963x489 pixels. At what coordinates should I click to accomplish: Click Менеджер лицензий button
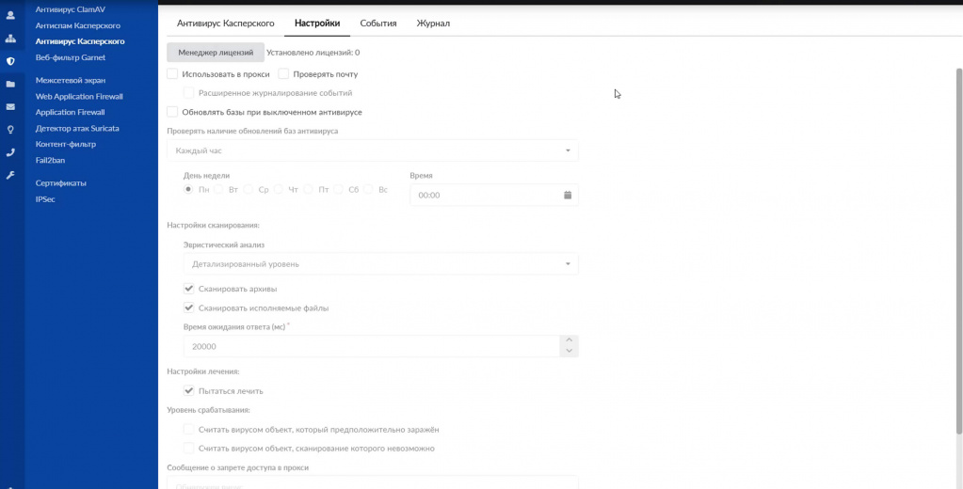[x=216, y=52]
